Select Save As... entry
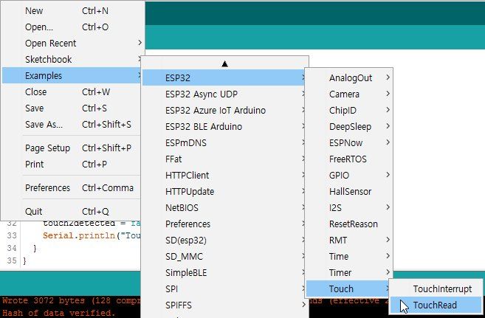Image resolution: width=485 pixels, height=318 pixels. pos(72,124)
